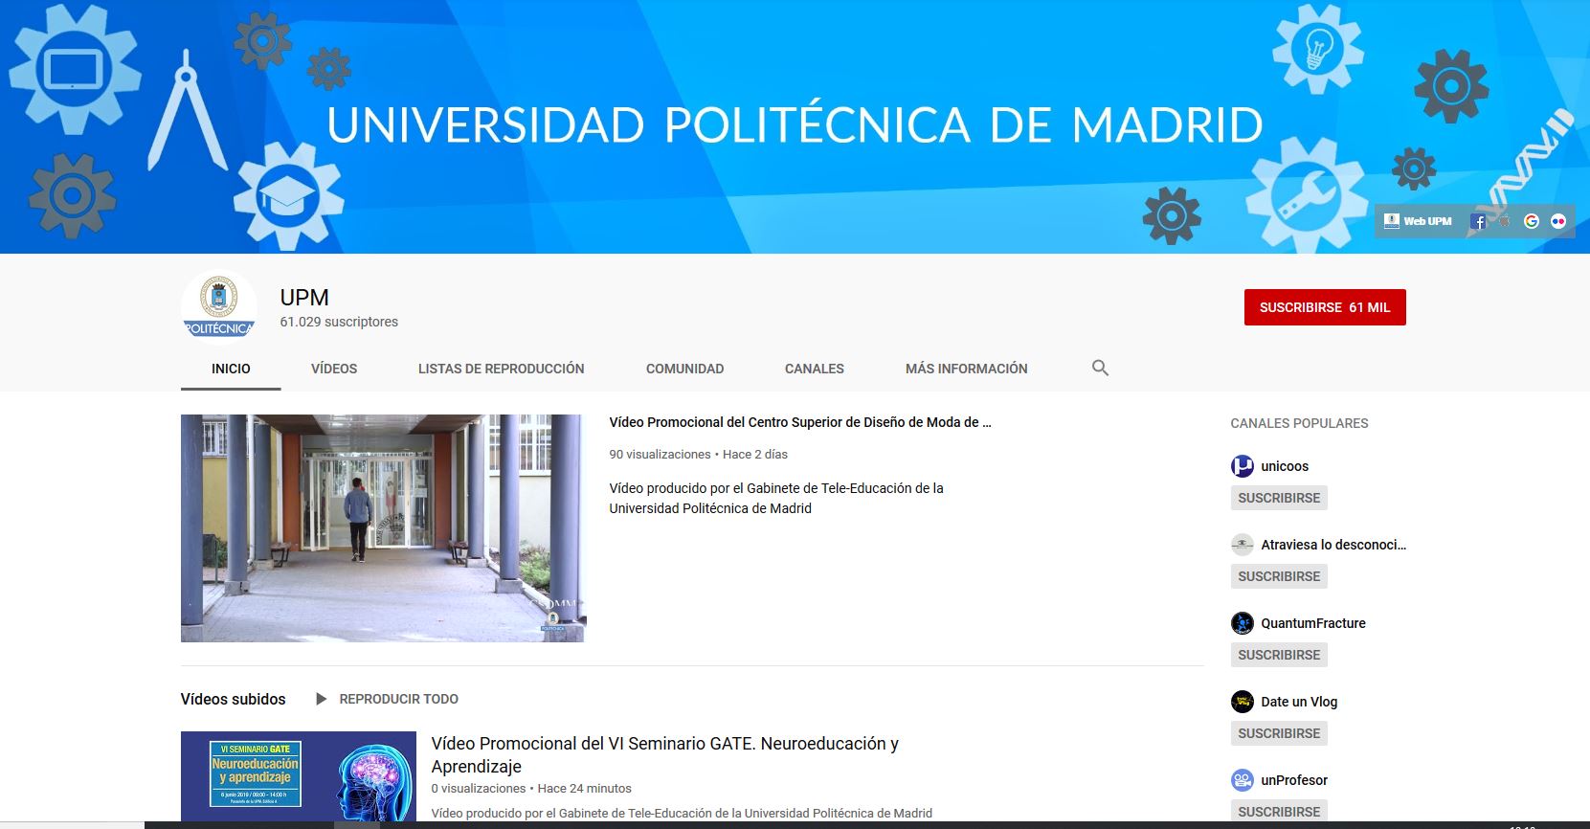Click the Vídeos subidos section heading
This screenshot has height=829, width=1590.
(233, 699)
